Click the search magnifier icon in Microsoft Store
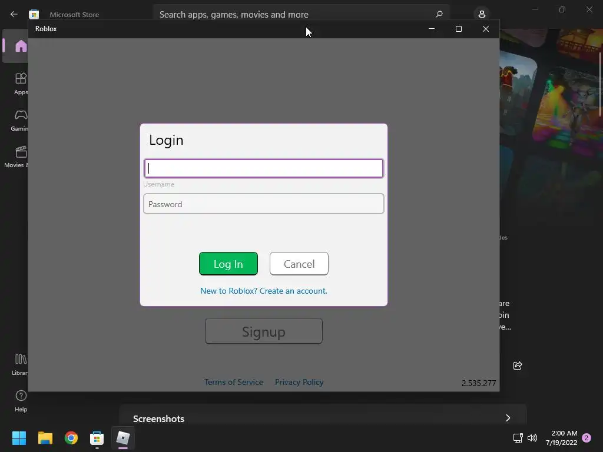The width and height of the screenshot is (603, 452). coord(439,14)
